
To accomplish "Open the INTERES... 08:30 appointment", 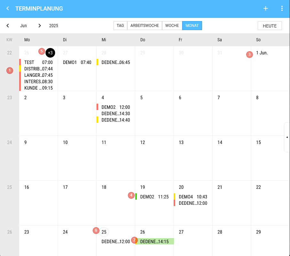I will pos(38,82).
